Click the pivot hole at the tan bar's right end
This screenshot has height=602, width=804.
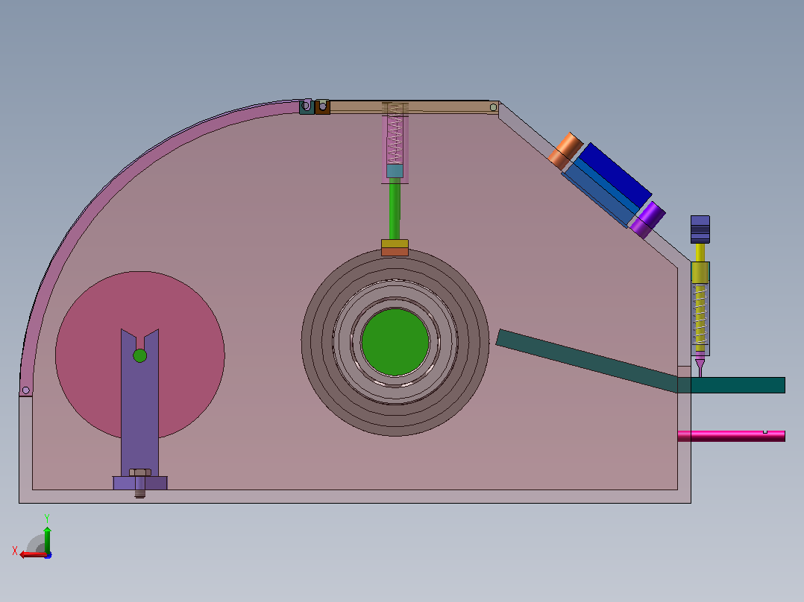pyautogui.click(x=493, y=107)
